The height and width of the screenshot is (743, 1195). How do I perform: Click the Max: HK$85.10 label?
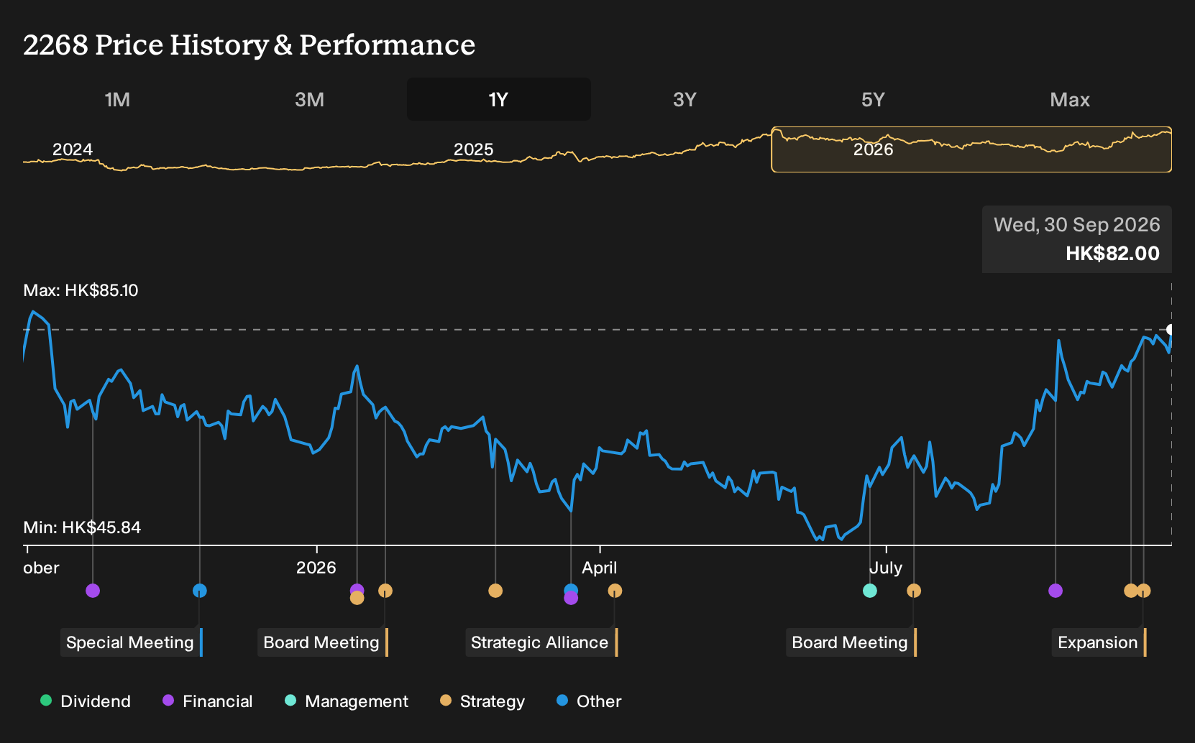point(81,290)
